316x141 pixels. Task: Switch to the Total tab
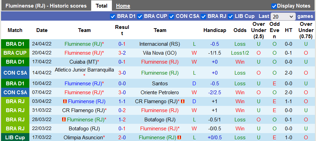point(101,6)
